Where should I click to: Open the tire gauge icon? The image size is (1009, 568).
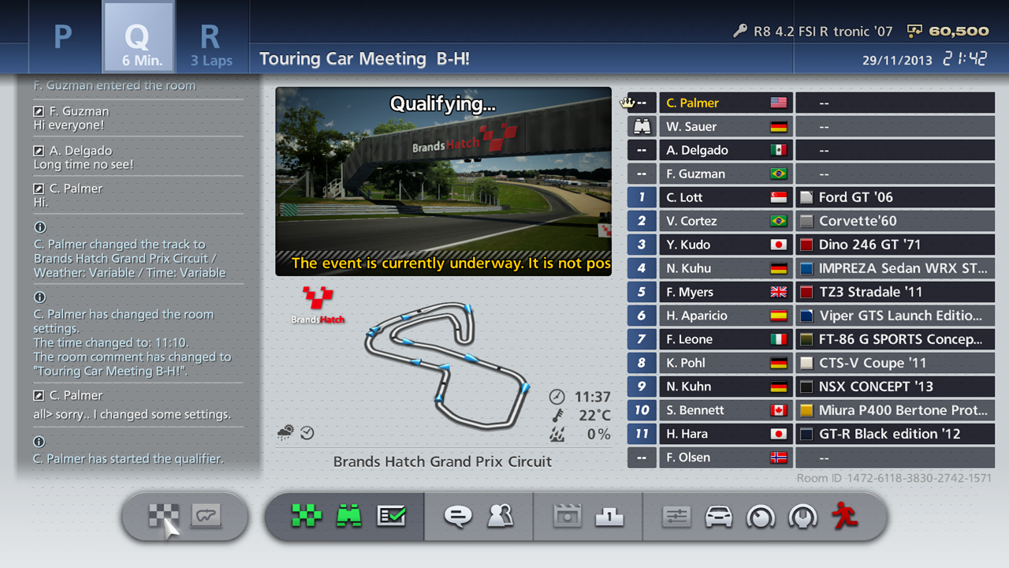click(x=761, y=517)
